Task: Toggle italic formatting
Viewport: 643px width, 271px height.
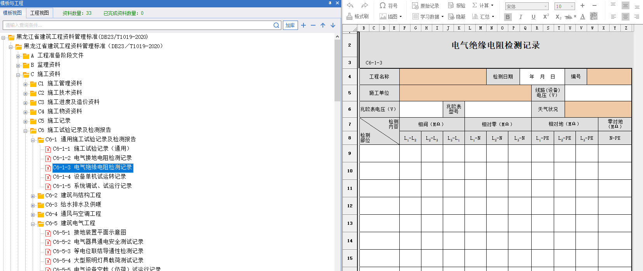Action: [521, 17]
